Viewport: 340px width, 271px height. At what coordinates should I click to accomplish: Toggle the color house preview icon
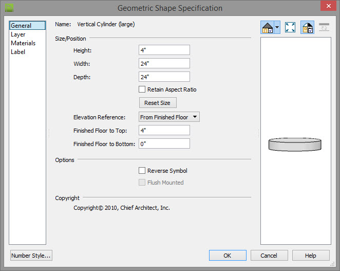[x=307, y=27]
